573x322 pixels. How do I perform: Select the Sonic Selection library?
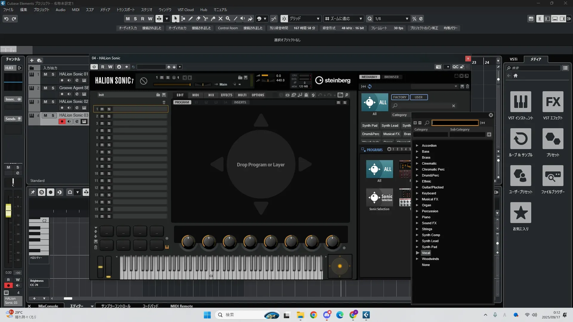click(379, 197)
